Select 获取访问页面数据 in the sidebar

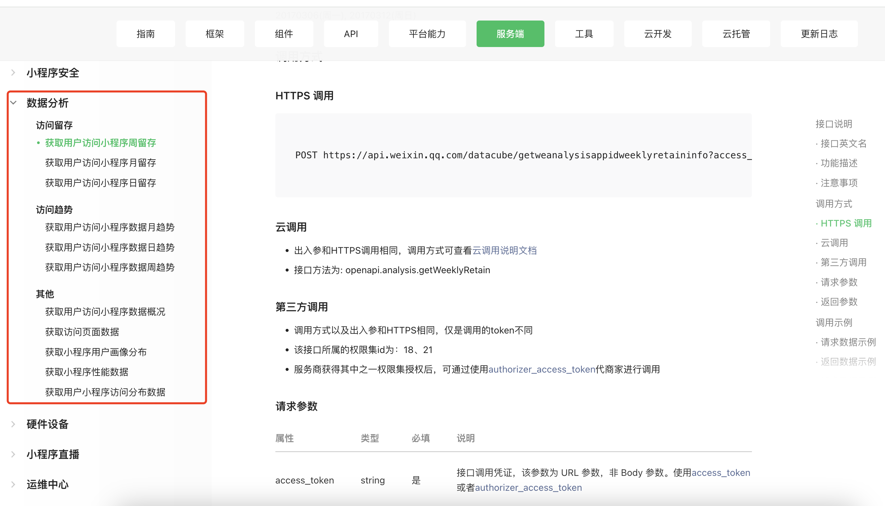coord(82,332)
